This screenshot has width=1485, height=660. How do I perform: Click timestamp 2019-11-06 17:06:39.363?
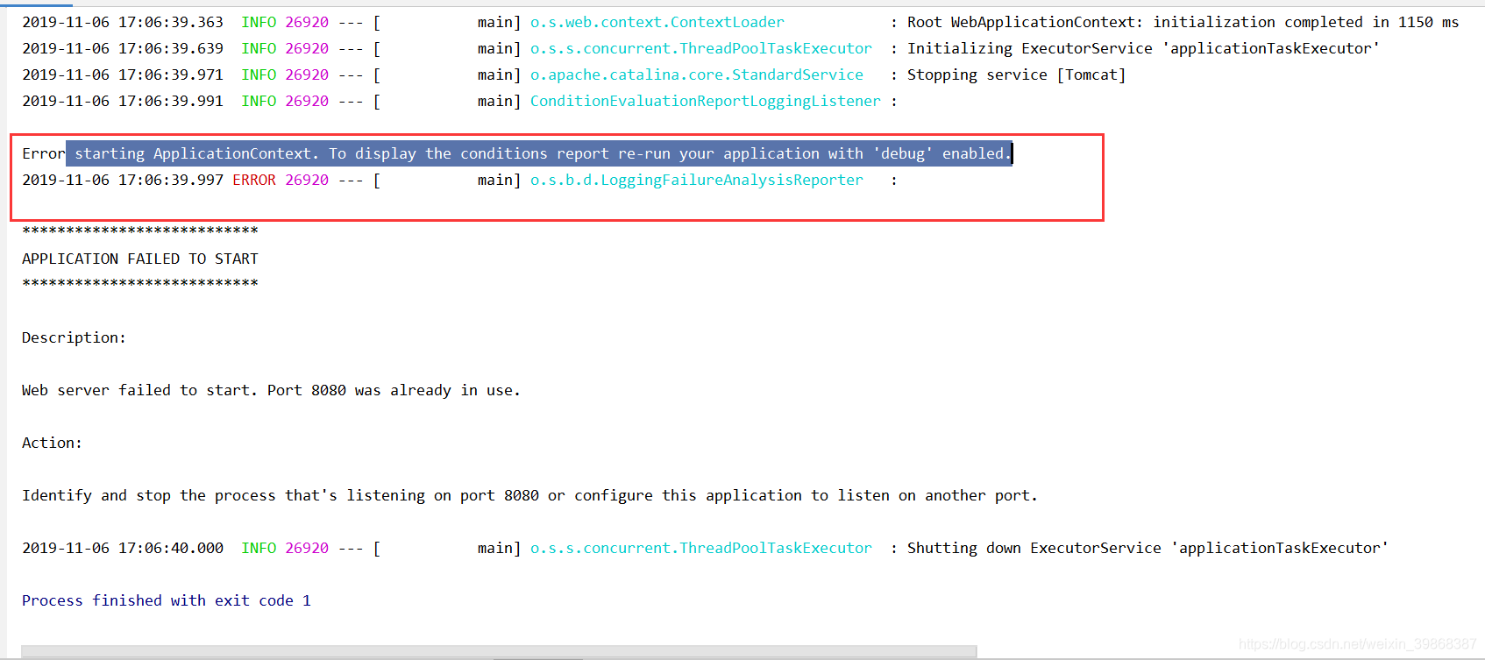[123, 22]
